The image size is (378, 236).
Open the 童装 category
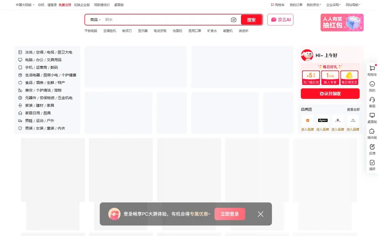click(50, 128)
